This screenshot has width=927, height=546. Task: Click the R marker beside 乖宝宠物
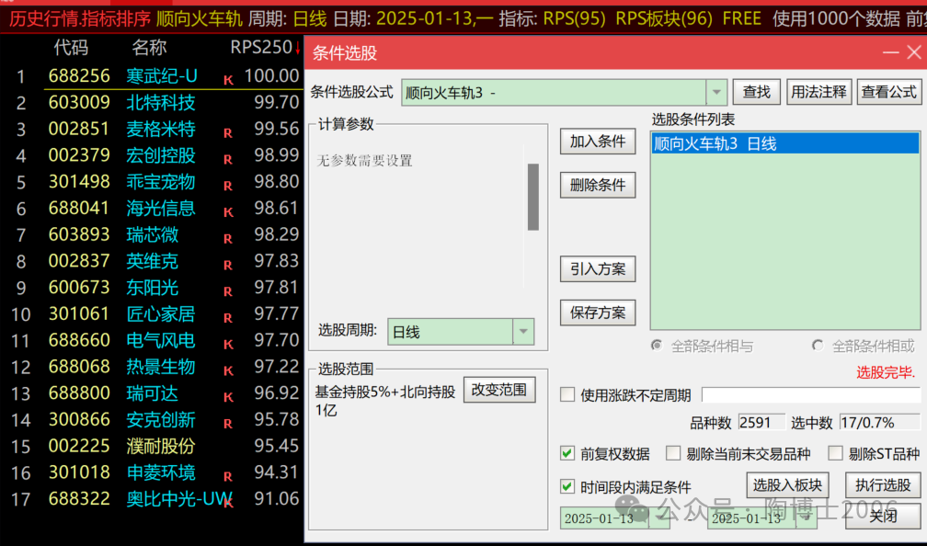click(228, 186)
